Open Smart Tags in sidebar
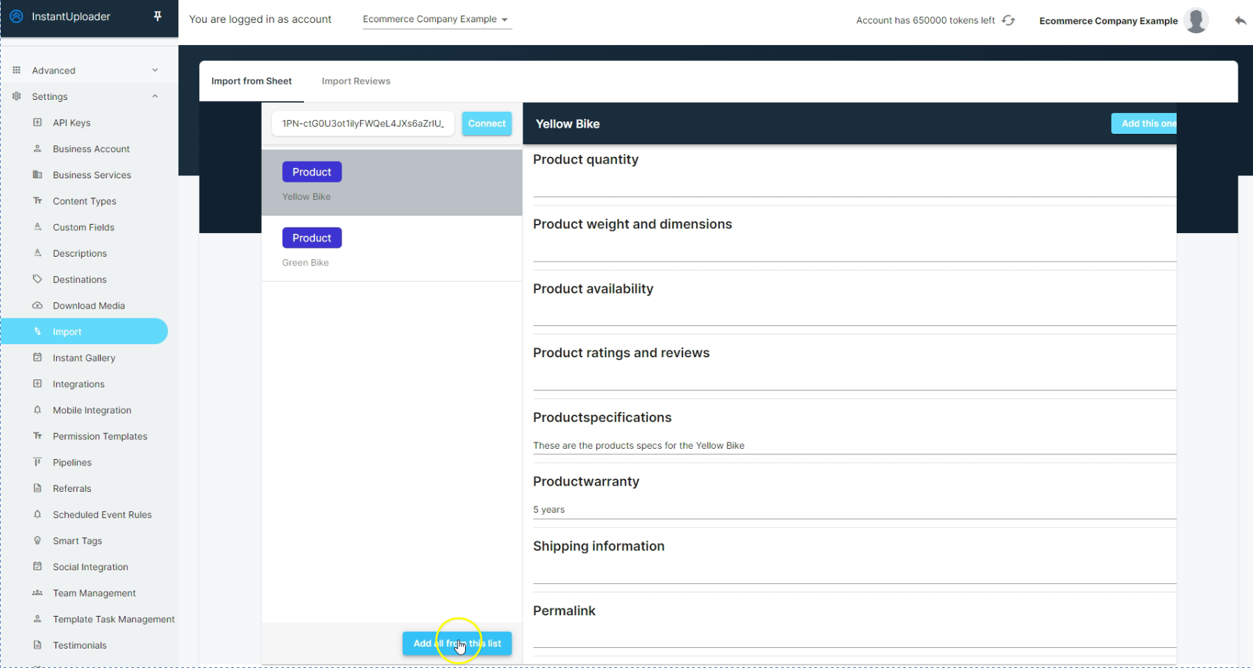Image resolution: width=1253 pixels, height=668 pixels. coord(77,541)
